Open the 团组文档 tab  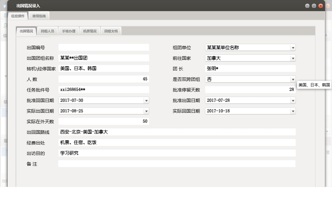point(111,31)
